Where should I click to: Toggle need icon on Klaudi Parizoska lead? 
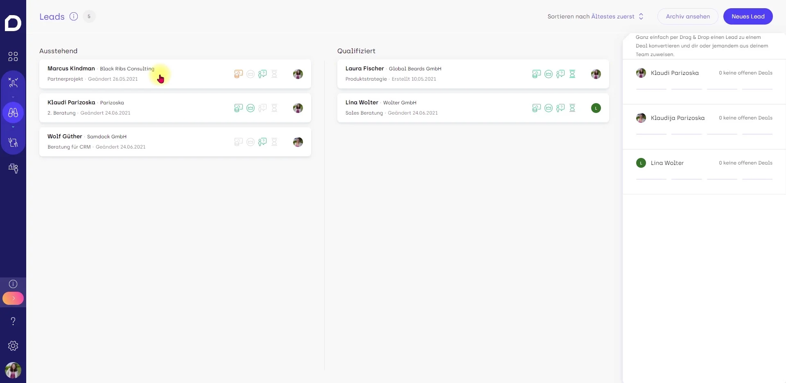pos(262,108)
